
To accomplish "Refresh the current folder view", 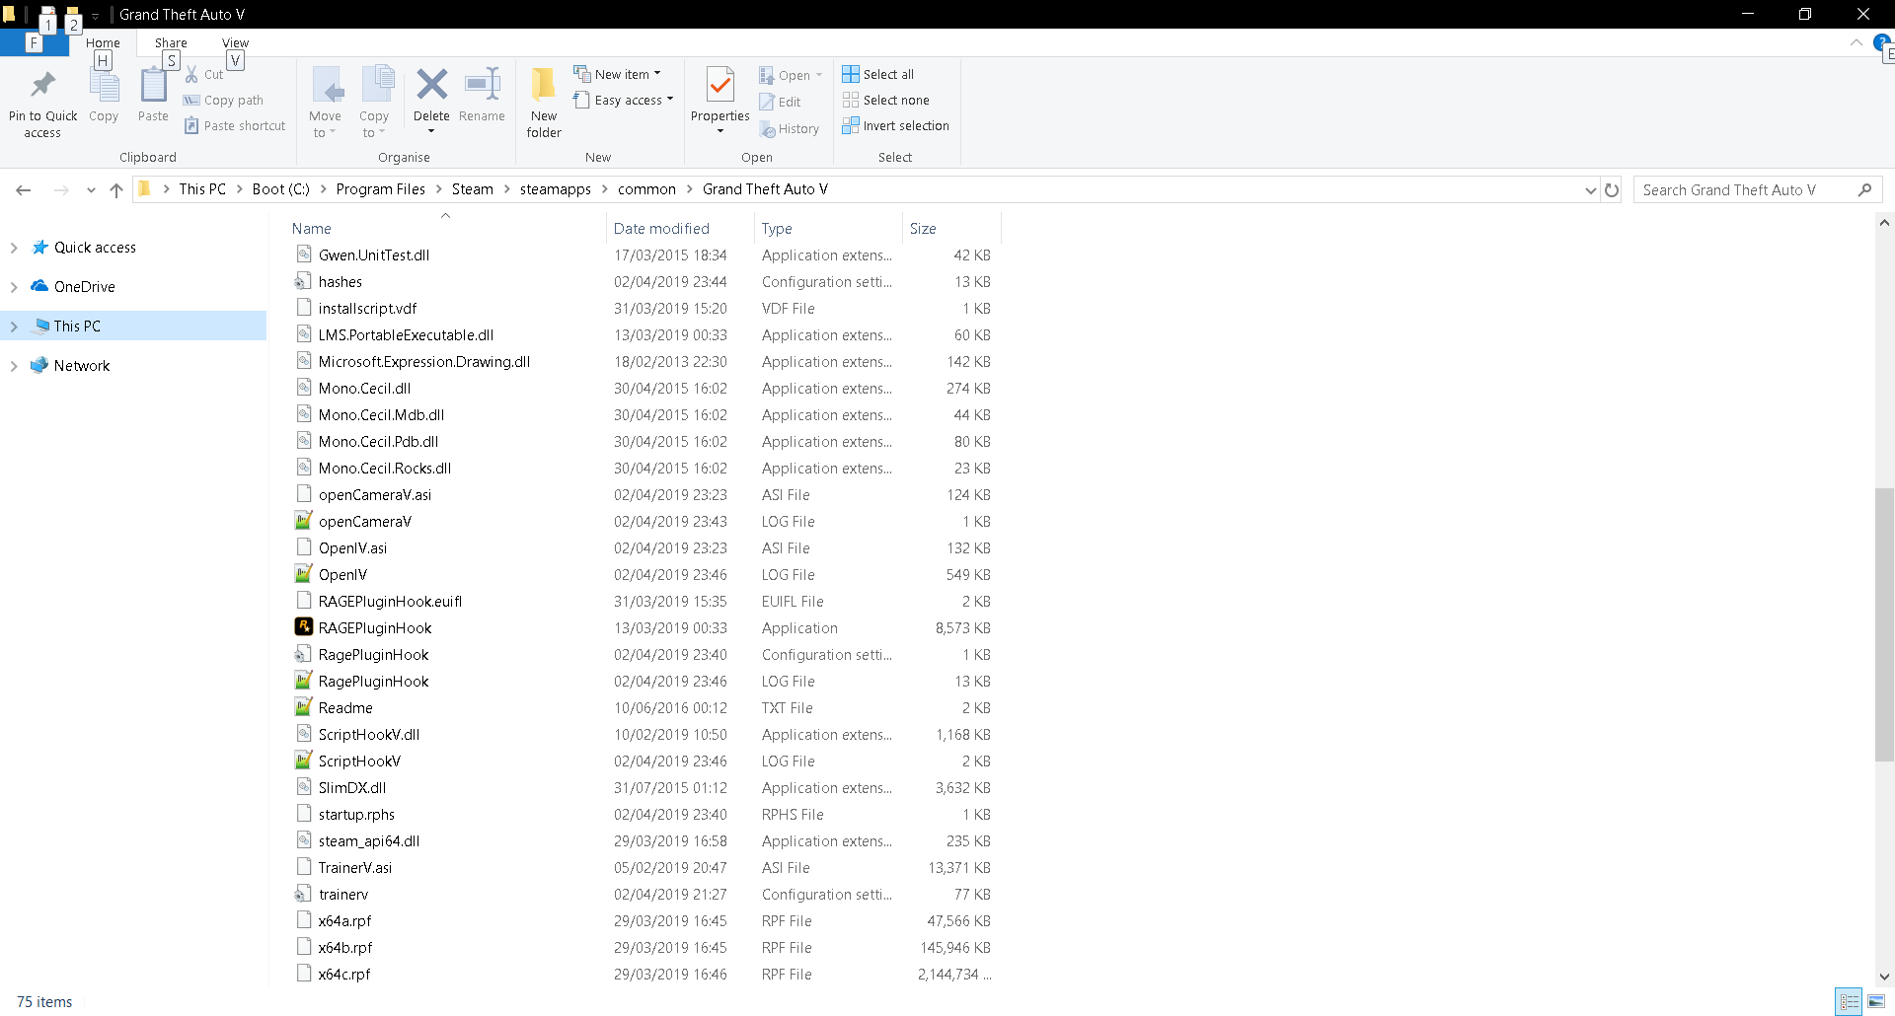I will pos(1612,190).
